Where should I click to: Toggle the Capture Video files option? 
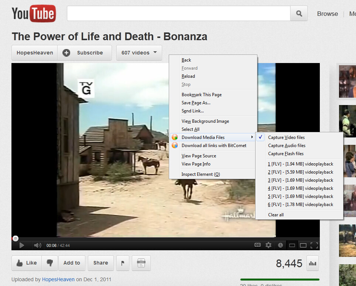pyautogui.click(x=286, y=137)
